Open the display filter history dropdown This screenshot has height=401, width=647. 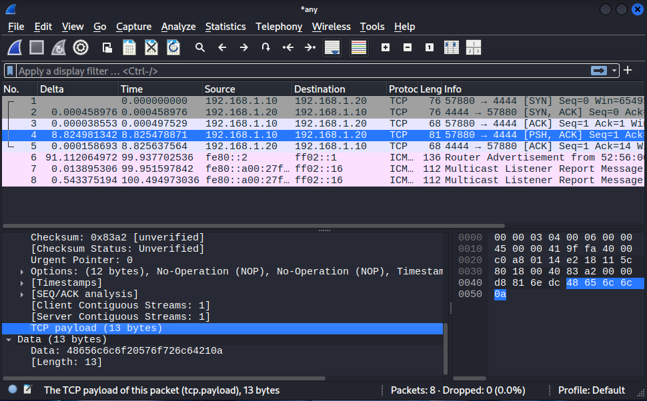614,71
